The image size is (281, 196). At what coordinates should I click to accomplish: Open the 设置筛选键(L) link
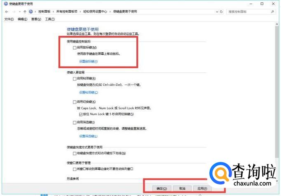click(88, 136)
